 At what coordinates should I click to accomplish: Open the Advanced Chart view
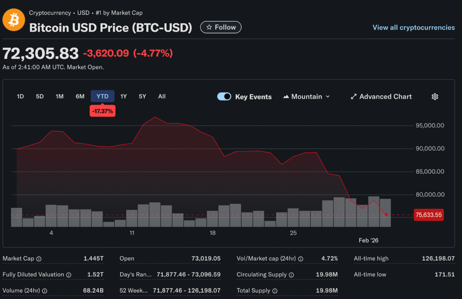(x=381, y=97)
